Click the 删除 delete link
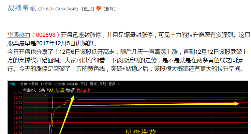 [109, 9]
